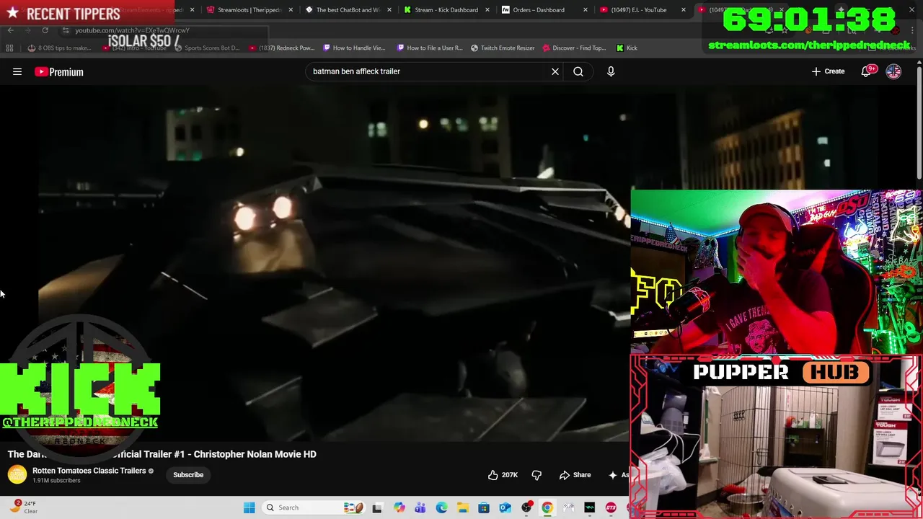Click the YouTube Premium logo
The image size is (923, 519).
[59, 71]
